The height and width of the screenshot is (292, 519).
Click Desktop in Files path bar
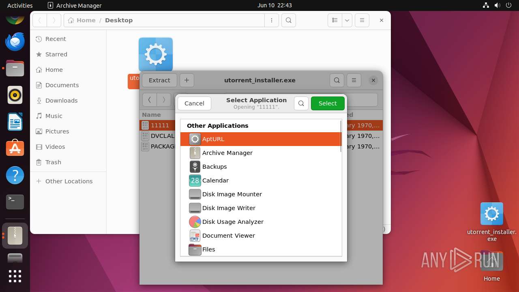(119, 20)
